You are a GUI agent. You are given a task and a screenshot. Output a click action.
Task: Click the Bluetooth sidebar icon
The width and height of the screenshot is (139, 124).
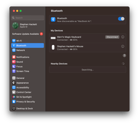(14, 45)
